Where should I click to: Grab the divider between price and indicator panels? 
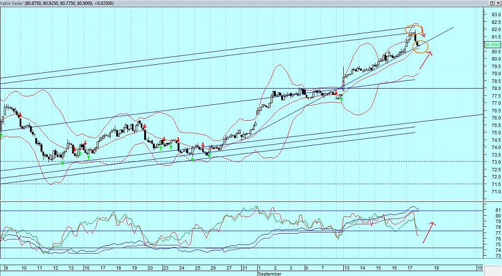pyautogui.click(x=244, y=201)
